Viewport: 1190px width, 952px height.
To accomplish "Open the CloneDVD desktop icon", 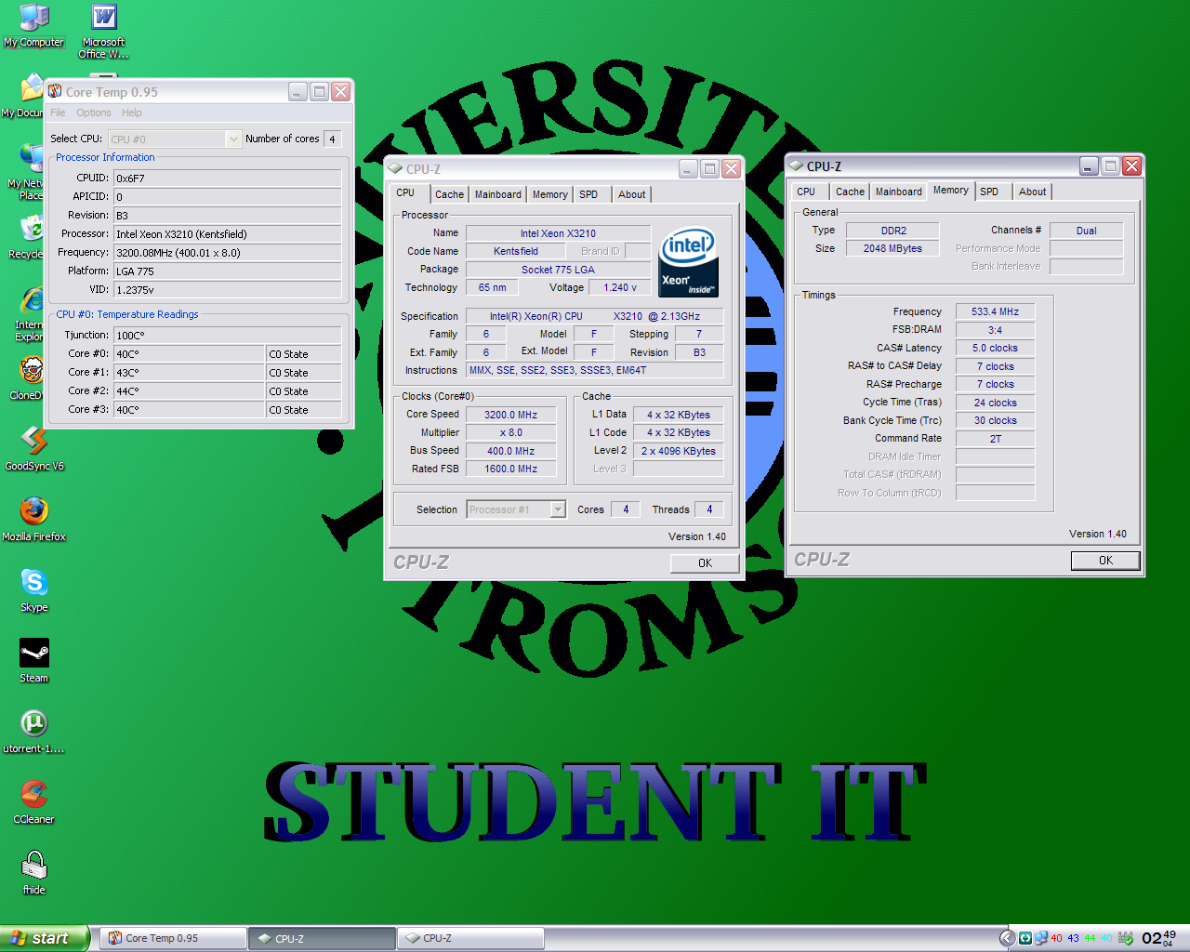I will point(30,377).
